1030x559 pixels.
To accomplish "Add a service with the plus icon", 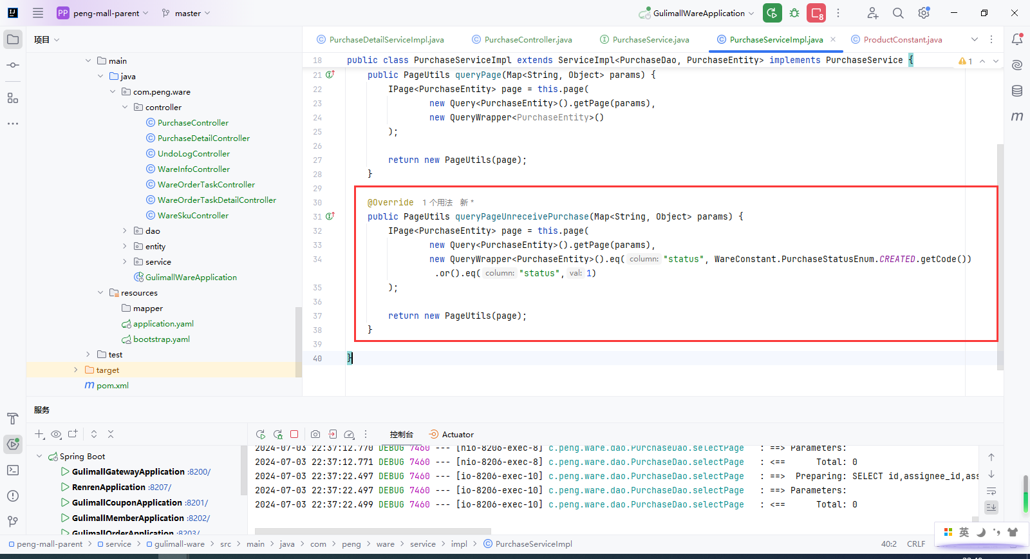I will 39,434.
